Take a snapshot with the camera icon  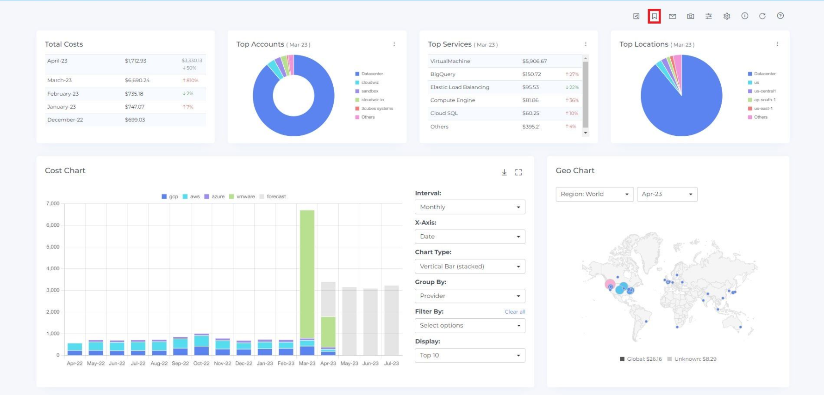click(691, 16)
